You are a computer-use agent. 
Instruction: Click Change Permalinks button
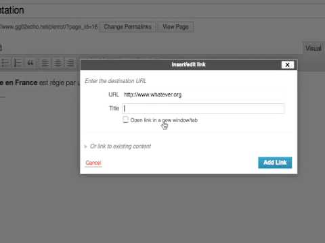click(x=127, y=27)
